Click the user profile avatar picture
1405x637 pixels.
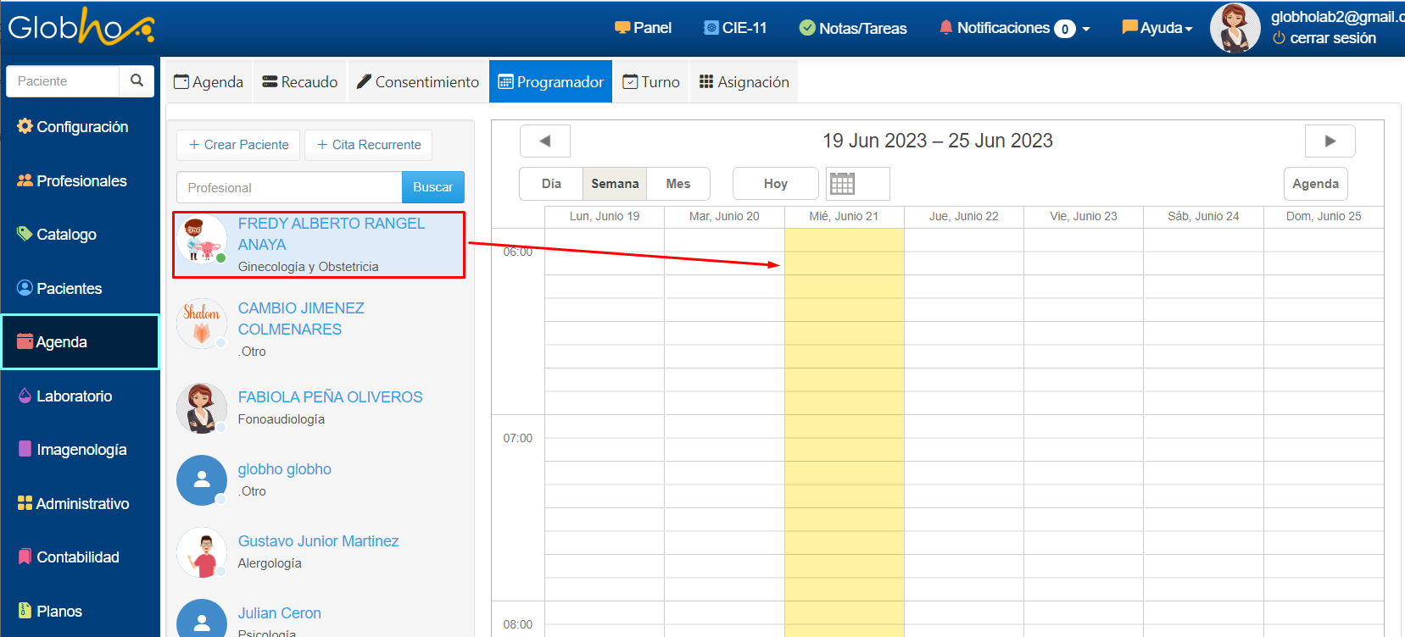tap(1235, 28)
